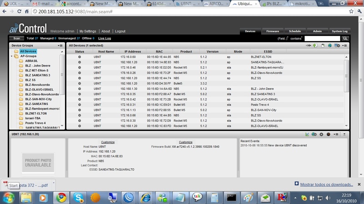The height and width of the screenshot is (204, 364).
Task: Click into the search text field
Action: pos(322,39)
